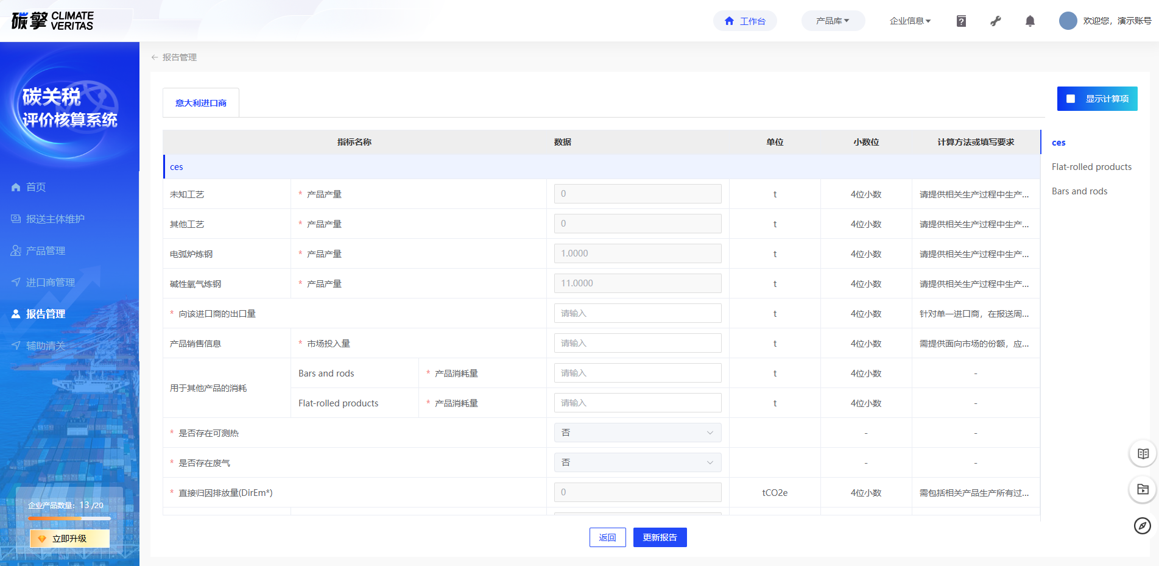1159x566 pixels.
Task: Click the 返回 button
Action: [607, 537]
